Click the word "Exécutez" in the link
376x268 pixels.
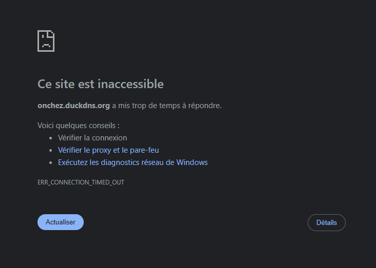click(73, 162)
